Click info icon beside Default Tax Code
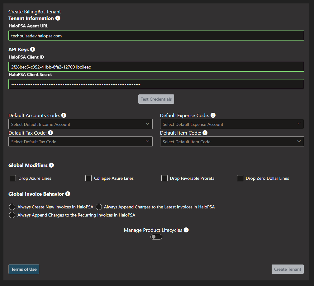Screen dimensions: 314x286 tap(50, 133)
